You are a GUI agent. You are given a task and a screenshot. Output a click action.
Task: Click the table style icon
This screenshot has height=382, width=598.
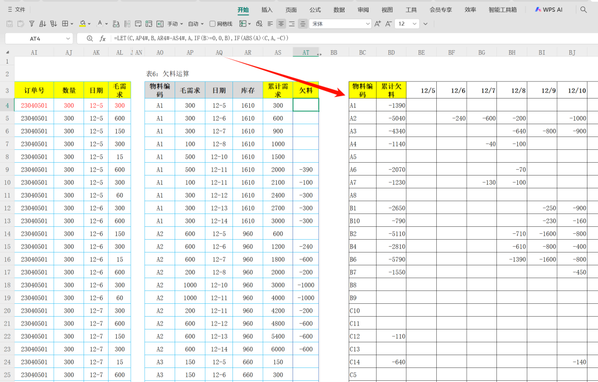242,23
